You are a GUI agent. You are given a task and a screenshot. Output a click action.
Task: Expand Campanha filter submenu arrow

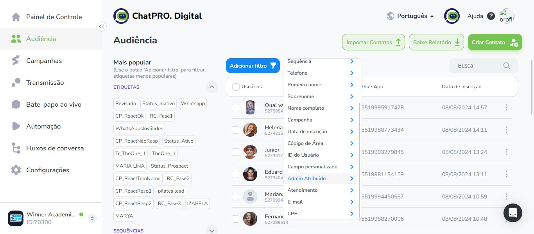click(352, 120)
